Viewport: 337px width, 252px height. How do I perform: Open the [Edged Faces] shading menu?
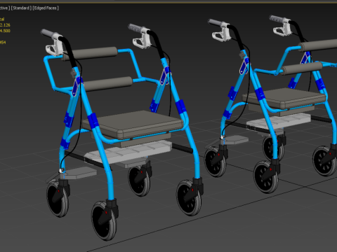point(46,8)
